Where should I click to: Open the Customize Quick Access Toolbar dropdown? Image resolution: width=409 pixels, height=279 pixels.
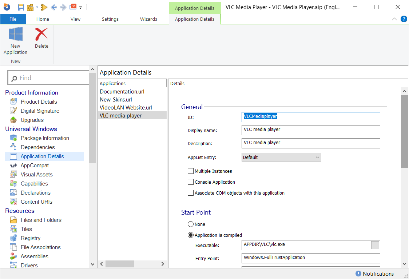(81, 8)
